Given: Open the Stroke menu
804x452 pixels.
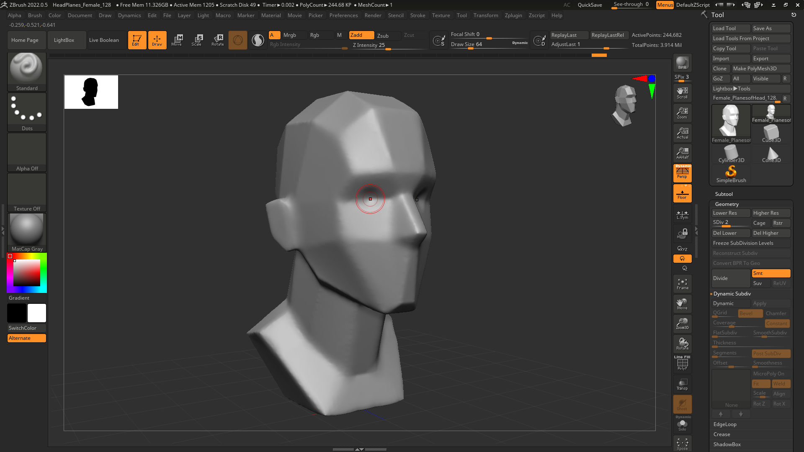Looking at the screenshot, I should (x=417, y=15).
